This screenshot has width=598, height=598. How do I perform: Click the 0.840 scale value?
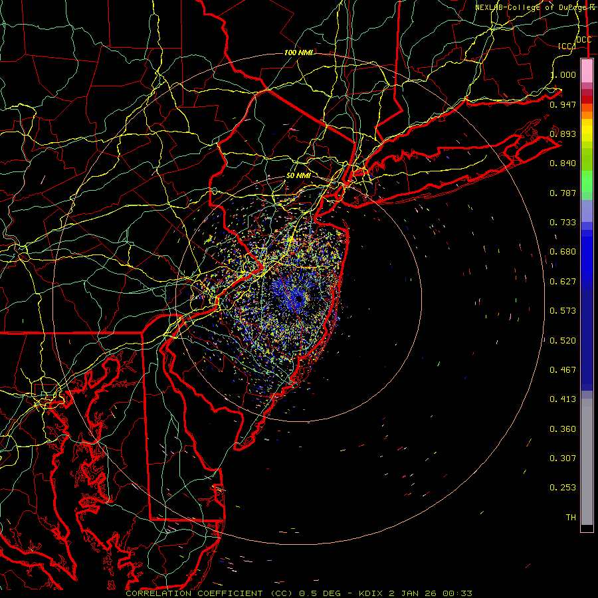563,163
